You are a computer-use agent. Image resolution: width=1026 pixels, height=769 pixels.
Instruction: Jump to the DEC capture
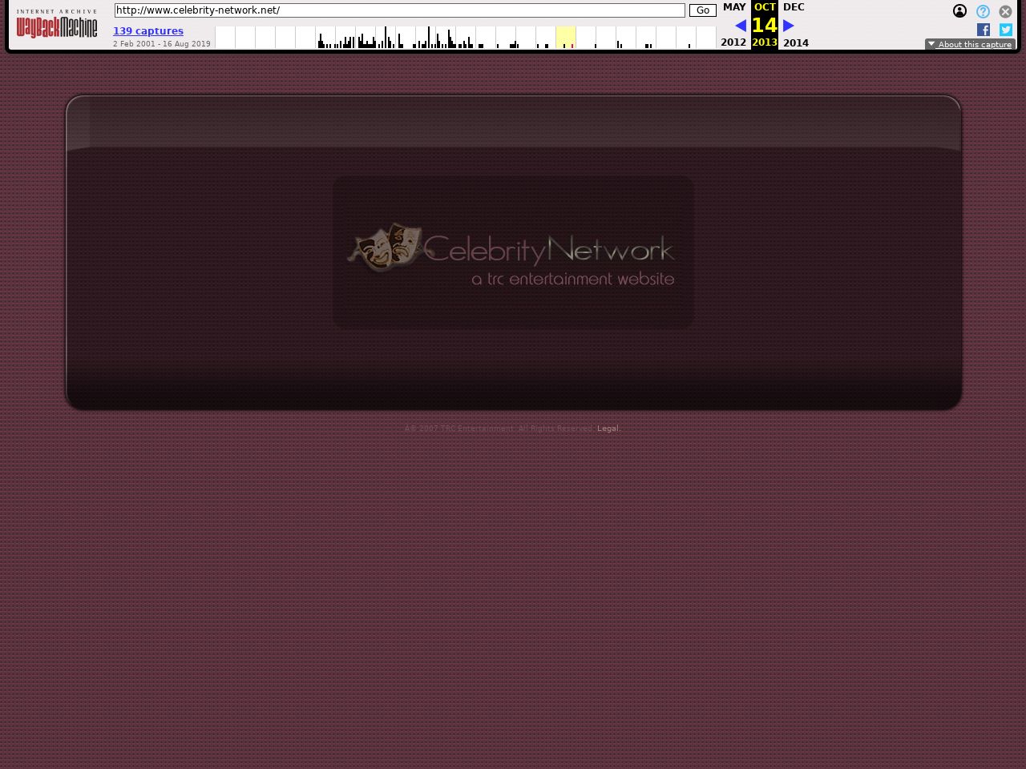tap(794, 7)
